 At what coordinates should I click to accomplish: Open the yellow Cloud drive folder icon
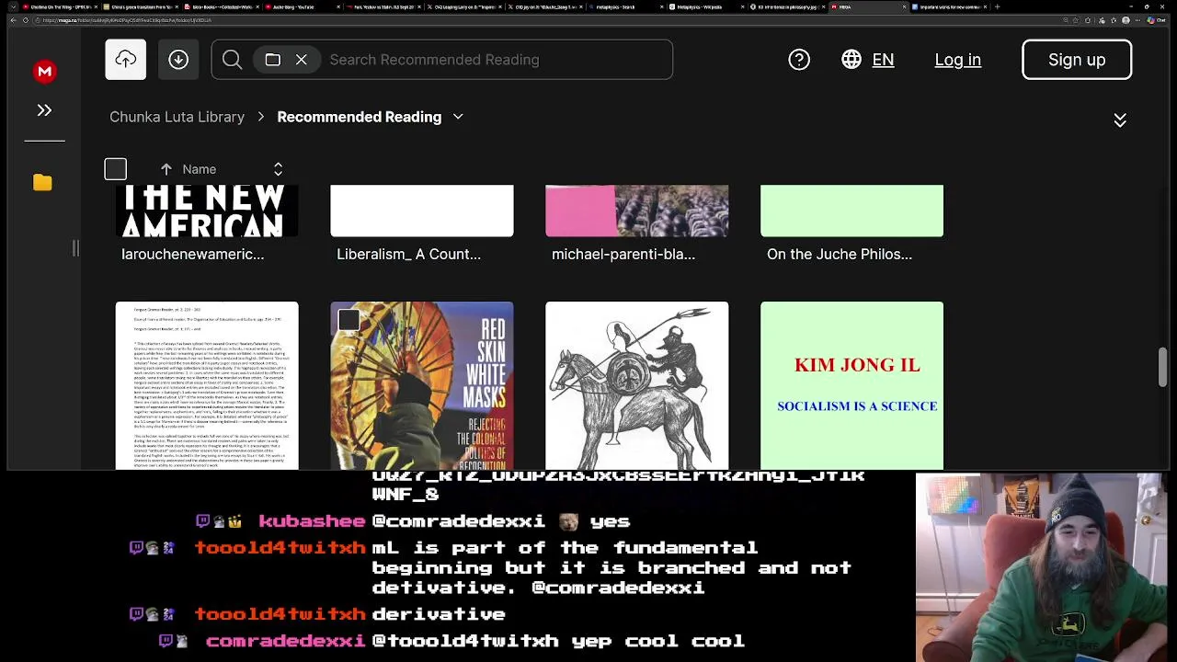click(42, 182)
